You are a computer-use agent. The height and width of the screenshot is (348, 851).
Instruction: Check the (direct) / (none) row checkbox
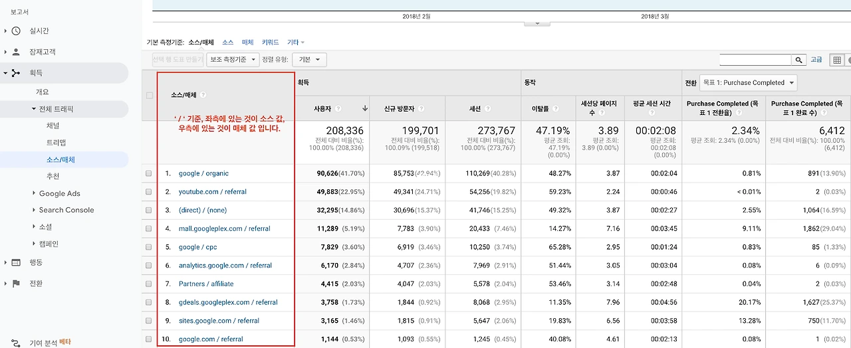[149, 211]
